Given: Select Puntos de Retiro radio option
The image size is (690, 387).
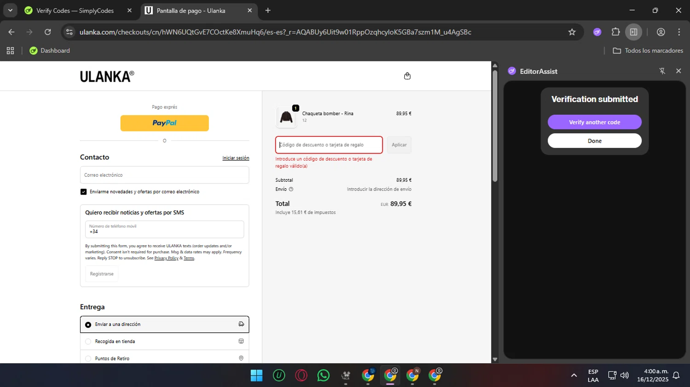Looking at the screenshot, I should [x=88, y=359].
